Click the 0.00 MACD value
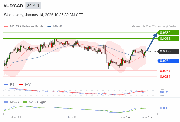The image size is (180, 122). (x=163, y=108)
